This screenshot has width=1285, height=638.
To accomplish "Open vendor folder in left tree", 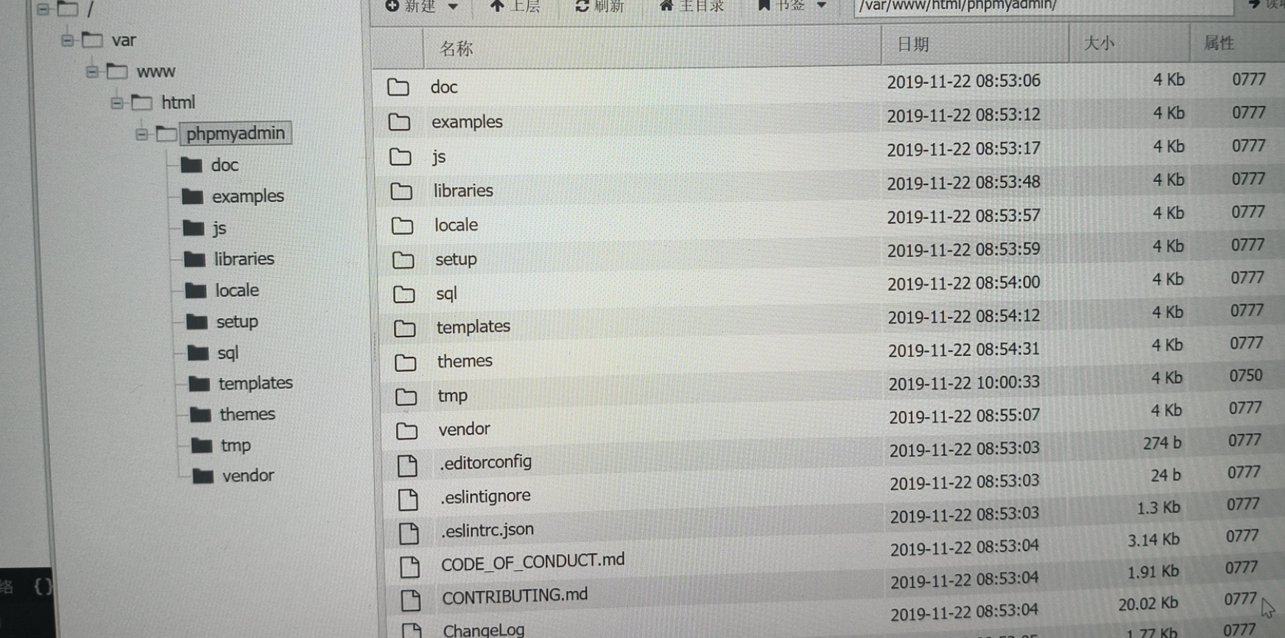I will [x=247, y=476].
